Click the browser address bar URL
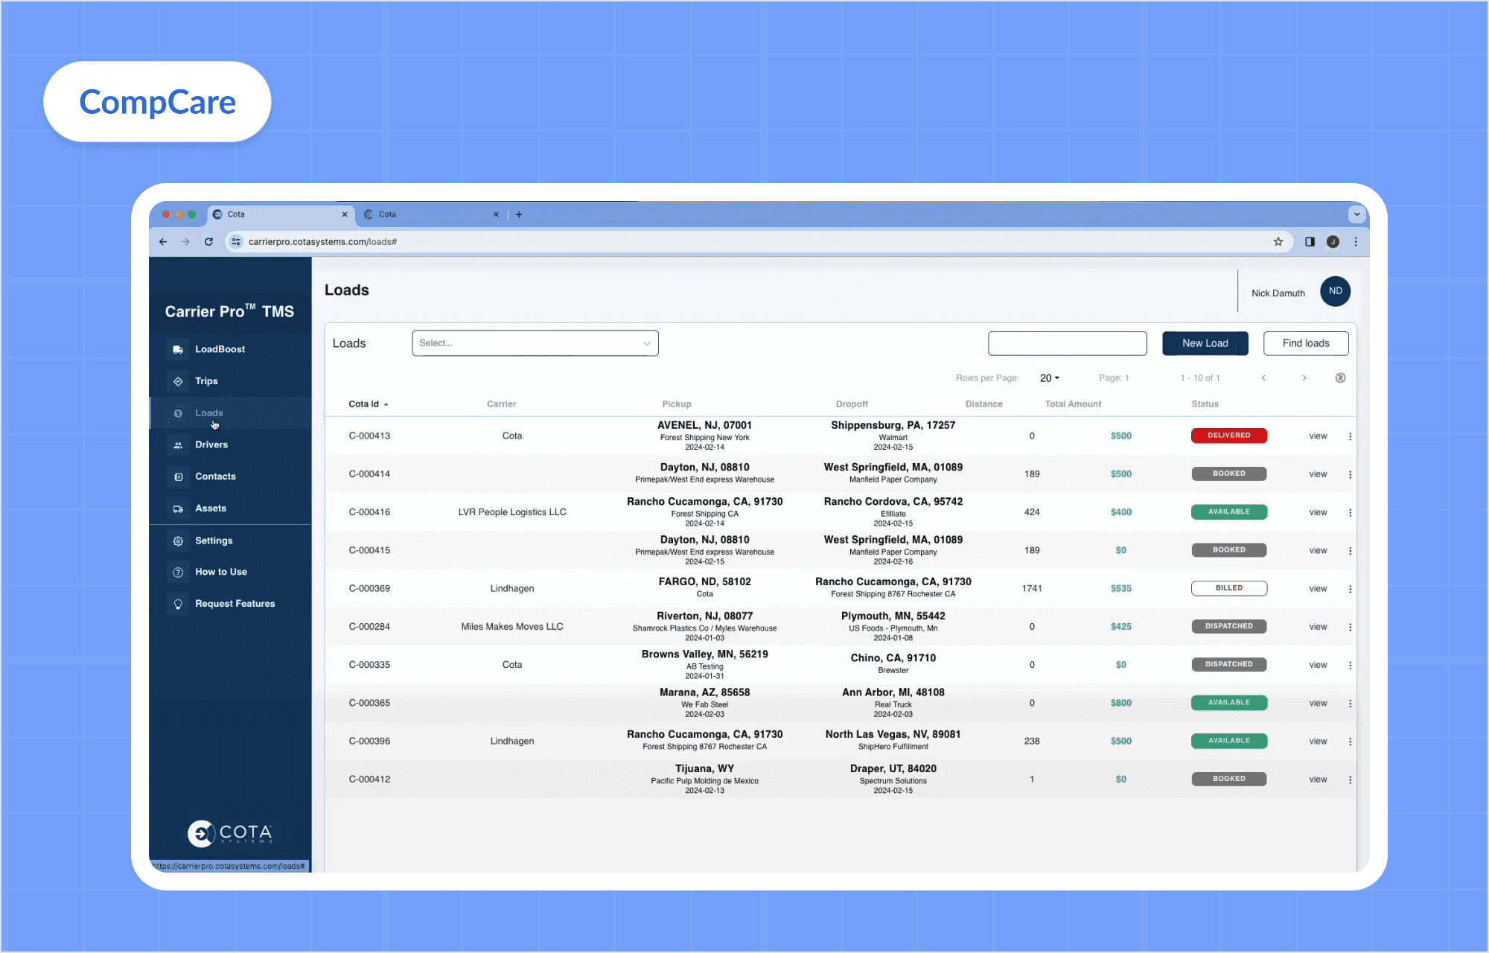Viewport: 1489px width, 953px height. pos(322,242)
